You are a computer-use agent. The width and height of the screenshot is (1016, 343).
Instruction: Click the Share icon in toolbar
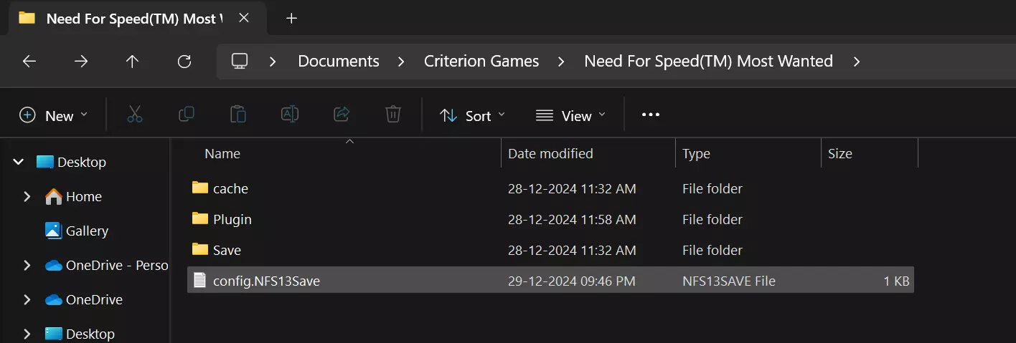[x=342, y=115]
